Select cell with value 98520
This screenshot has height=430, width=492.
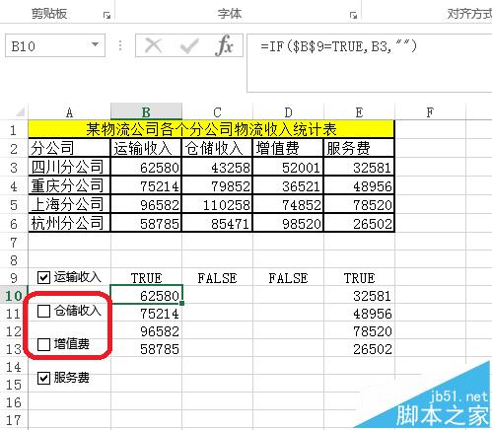[288, 223]
